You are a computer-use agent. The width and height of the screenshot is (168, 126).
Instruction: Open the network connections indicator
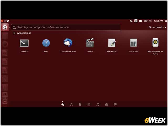[131, 21]
